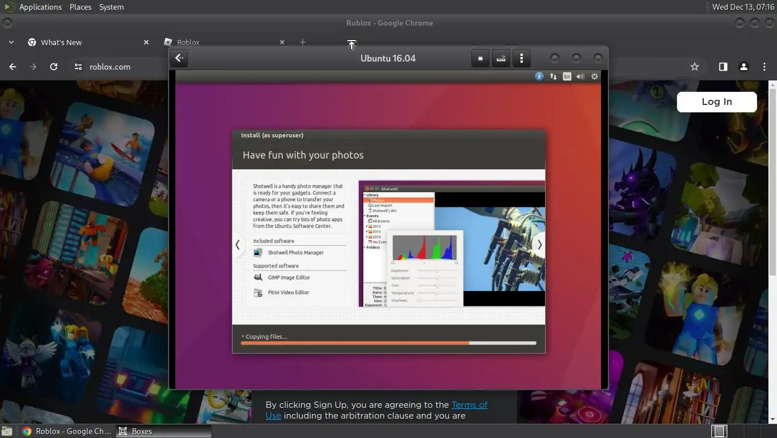777x438 pixels.
Task: Click the Shotwell screenshot slide image
Action: pos(452,244)
